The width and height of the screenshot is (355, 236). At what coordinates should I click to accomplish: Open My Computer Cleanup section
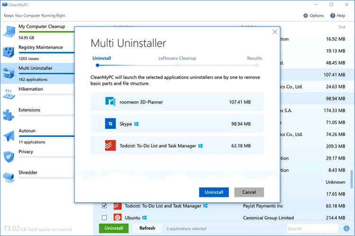[42, 26]
